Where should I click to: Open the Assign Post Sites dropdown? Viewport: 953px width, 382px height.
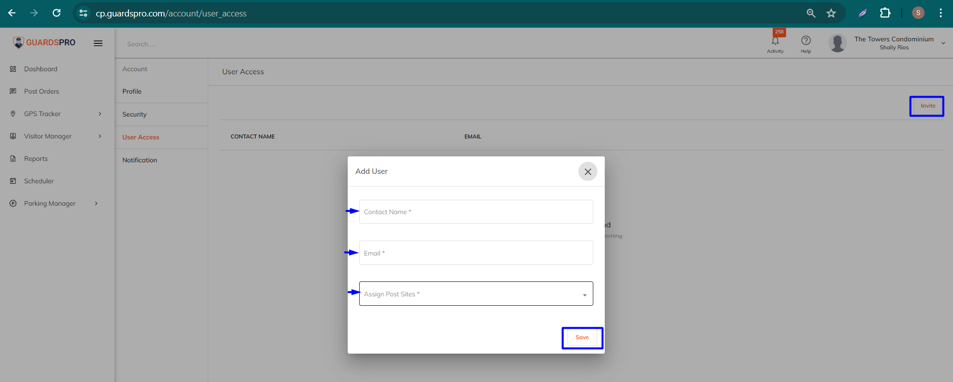(x=476, y=294)
